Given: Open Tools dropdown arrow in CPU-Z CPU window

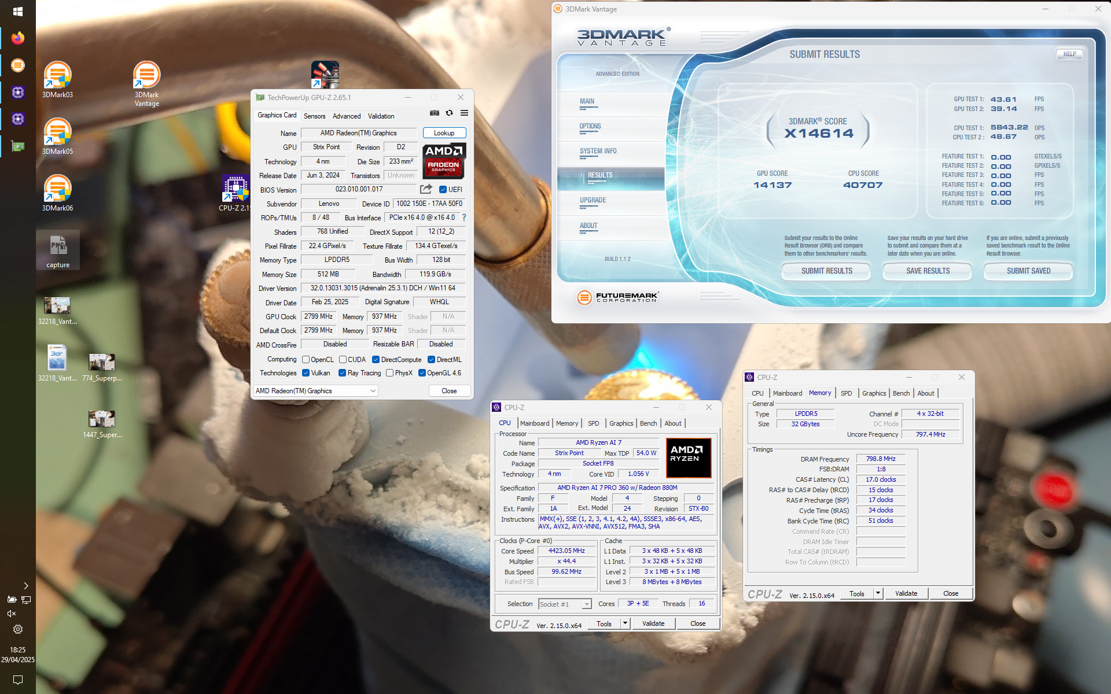Looking at the screenshot, I should [x=625, y=623].
